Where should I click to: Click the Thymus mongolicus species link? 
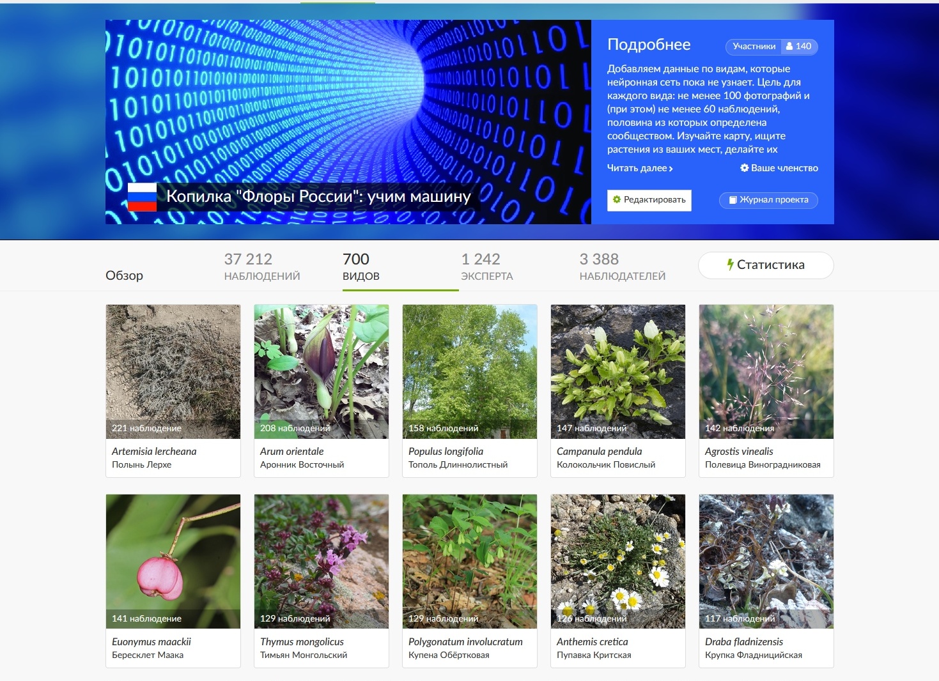click(302, 641)
